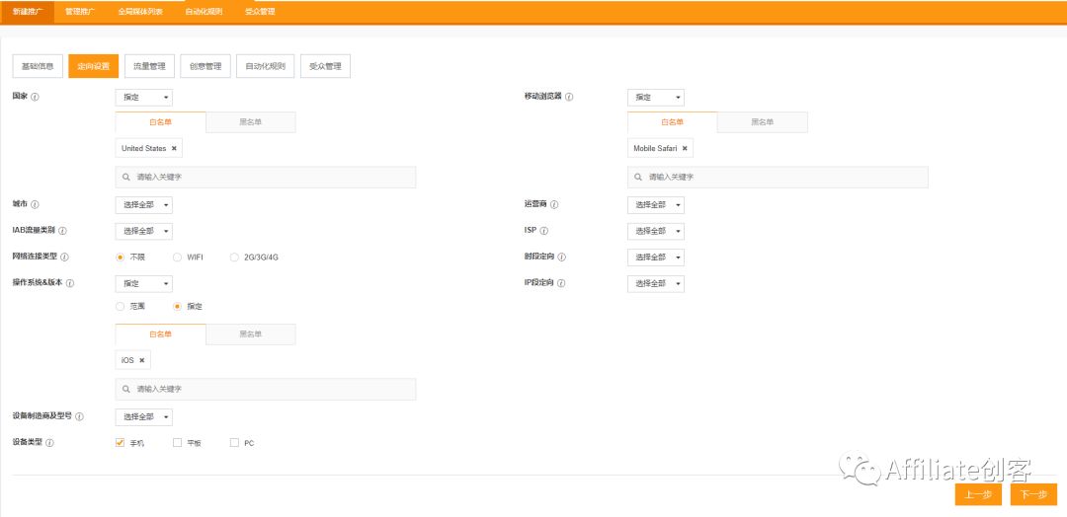Click the info icon beside 设备类型
1067x517 pixels.
pyautogui.click(x=49, y=443)
